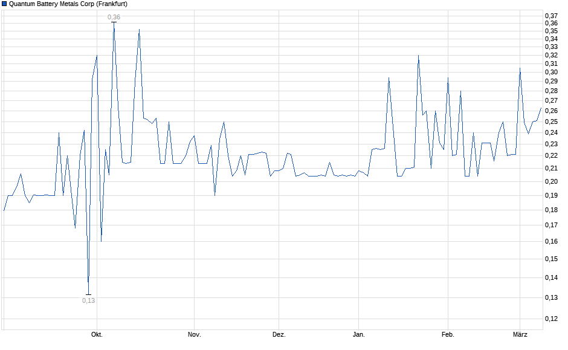The height and width of the screenshot is (350, 568).
Task: Click the blue legend square beside the title
Action: coord(4,4)
